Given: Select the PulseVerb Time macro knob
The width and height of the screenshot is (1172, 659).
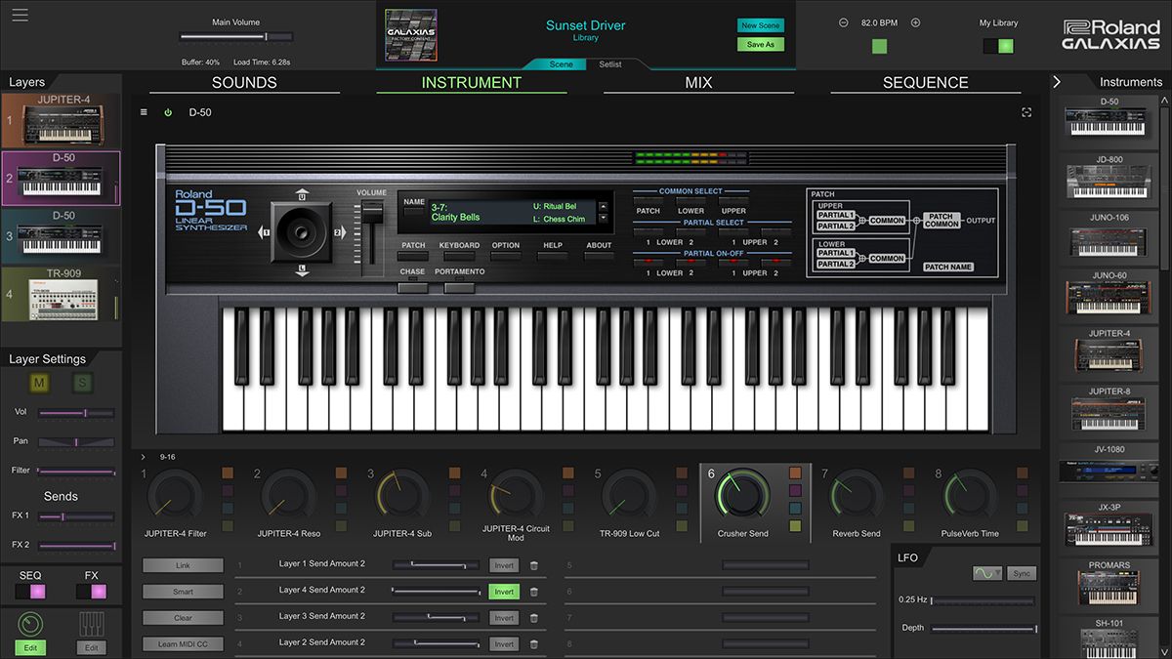Looking at the screenshot, I should pyautogui.click(x=970, y=494).
